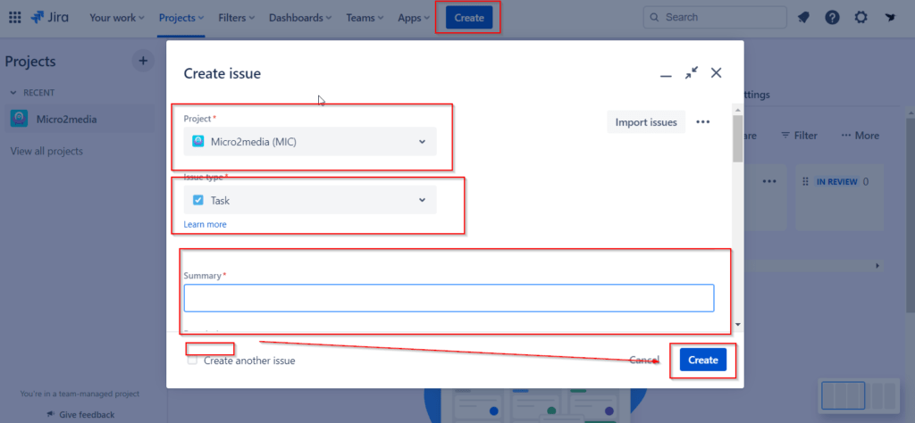Image resolution: width=915 pixels, height=423 pixels.
Task: Click the Create issue dialog title
Action: [x=222, y=73]
